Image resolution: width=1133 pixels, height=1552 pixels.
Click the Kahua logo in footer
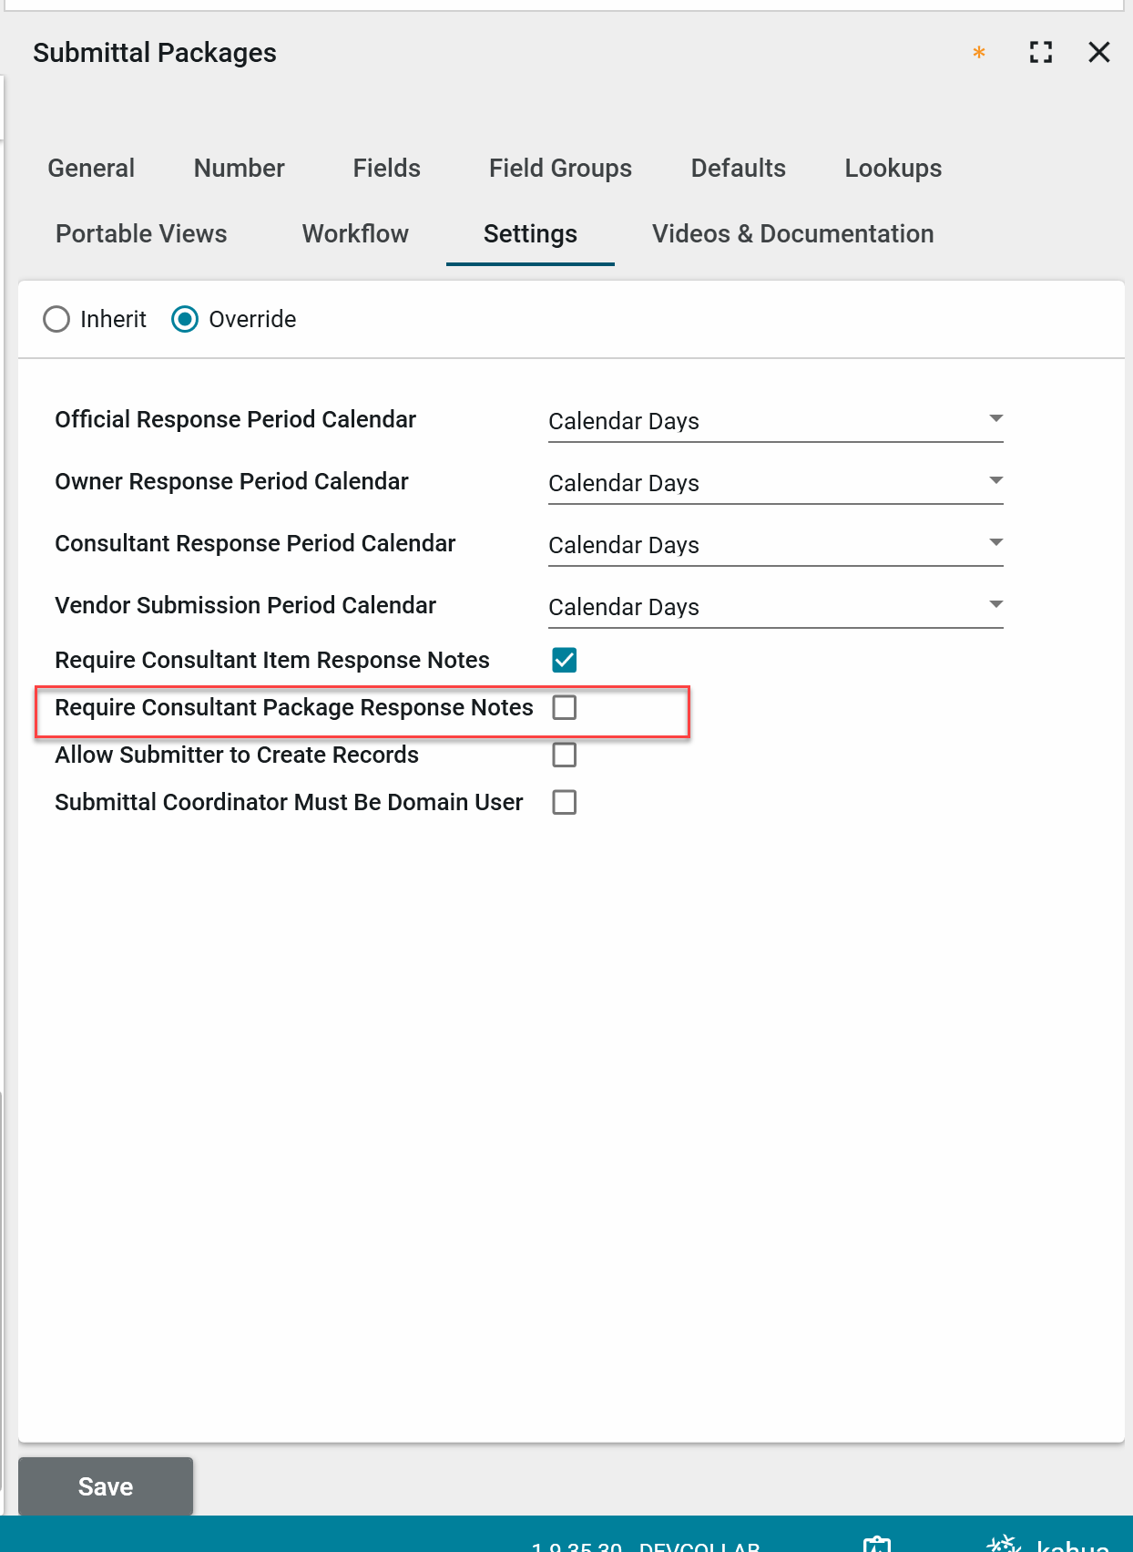click(x=1049, y=1543)
